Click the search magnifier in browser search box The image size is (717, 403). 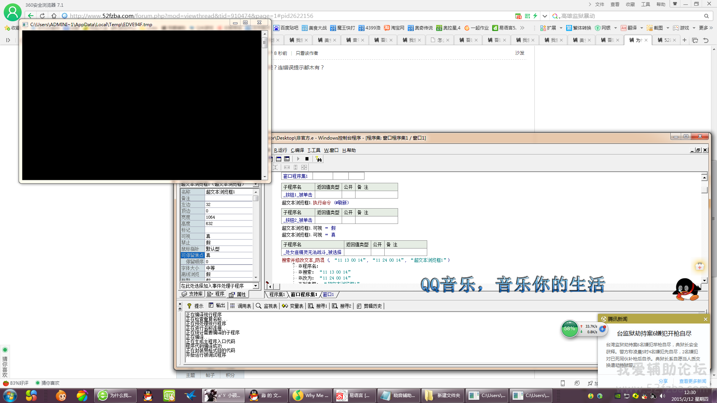pos(706,16)
